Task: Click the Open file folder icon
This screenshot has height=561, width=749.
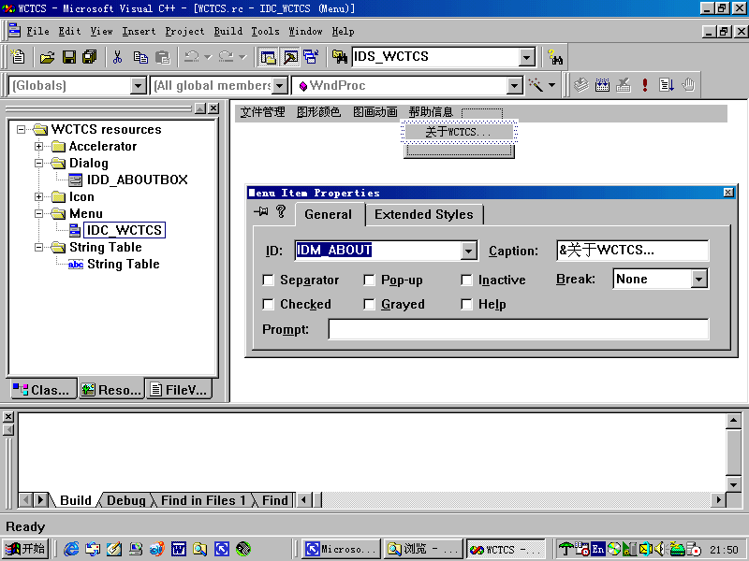Action: [x=48, y=57]
